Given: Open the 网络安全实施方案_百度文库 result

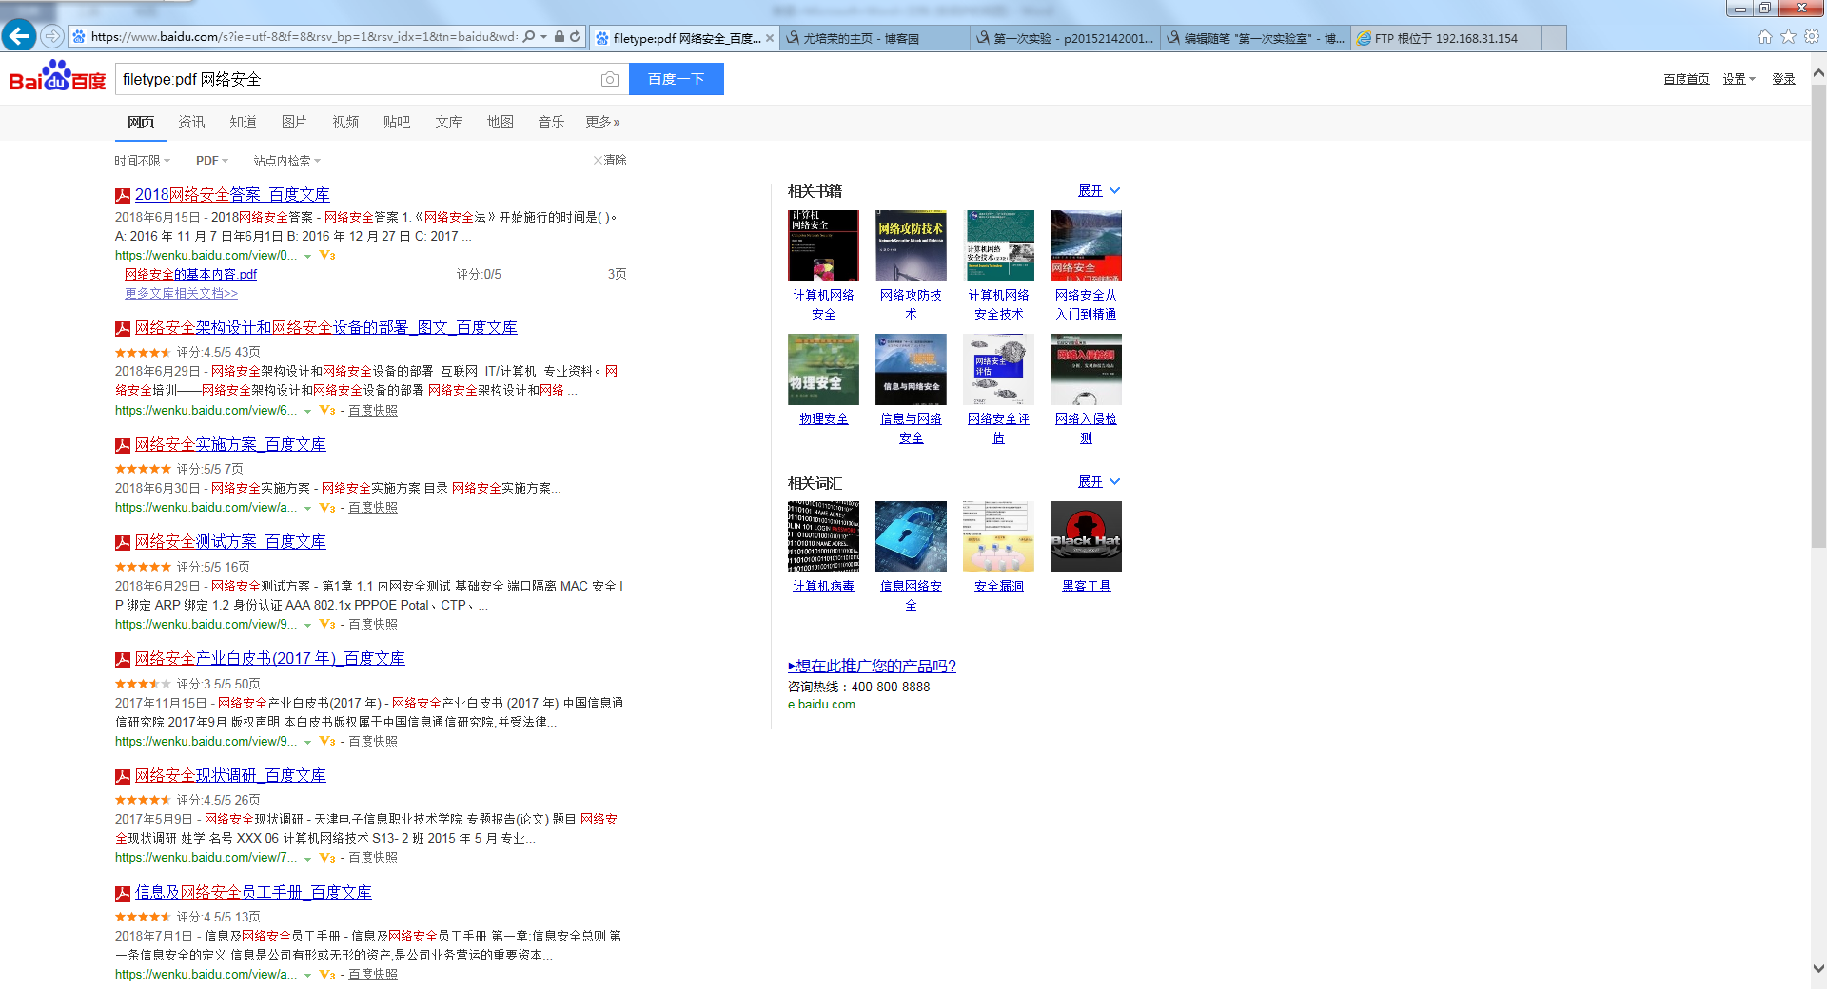Looking at the screenshot, I should [230, 445].
